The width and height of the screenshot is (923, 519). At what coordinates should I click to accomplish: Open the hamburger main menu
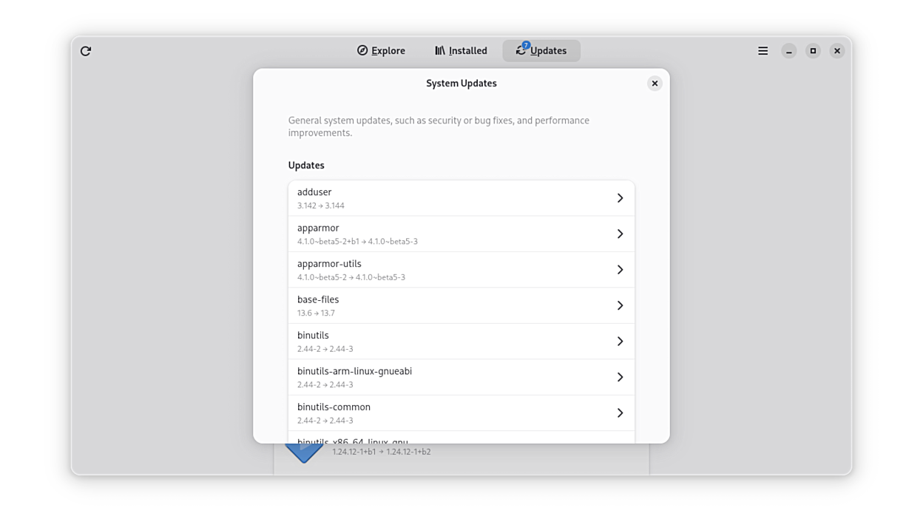click(x=763, y=51)
